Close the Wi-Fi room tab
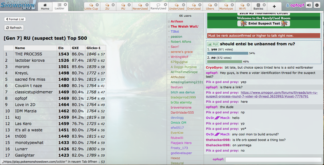Viewport: 324px width, 165px height. (249, 5)
